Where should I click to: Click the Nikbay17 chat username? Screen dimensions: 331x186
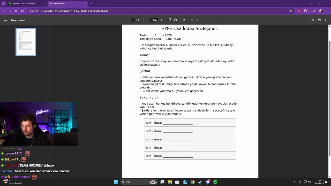pos(12,159)
